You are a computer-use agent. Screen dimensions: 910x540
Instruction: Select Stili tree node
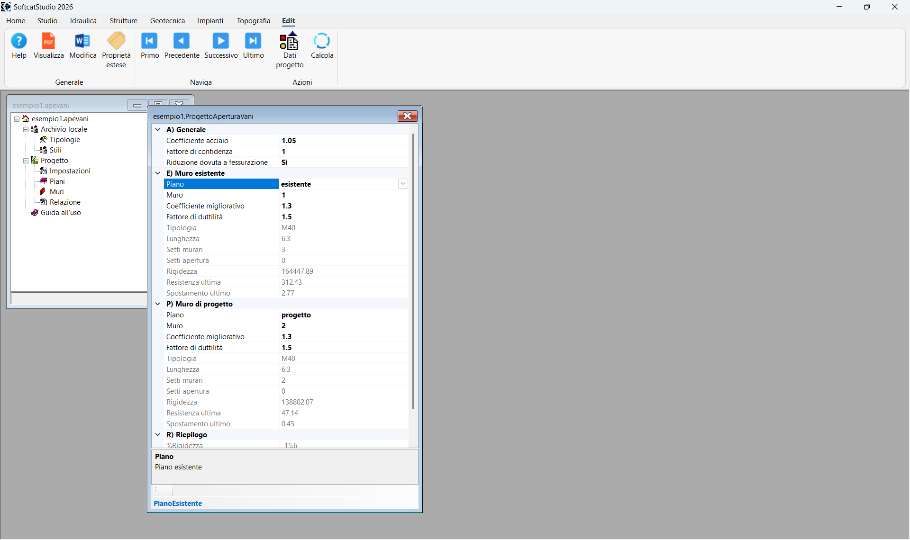click(x=55, y=150)
